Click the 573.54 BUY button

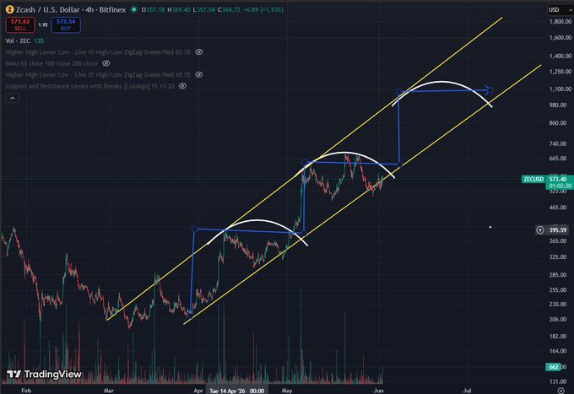point(66,24)
